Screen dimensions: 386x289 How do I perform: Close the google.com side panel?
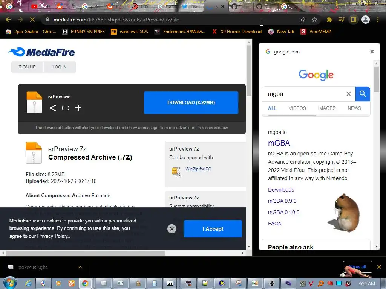click(x=372, y=51)
